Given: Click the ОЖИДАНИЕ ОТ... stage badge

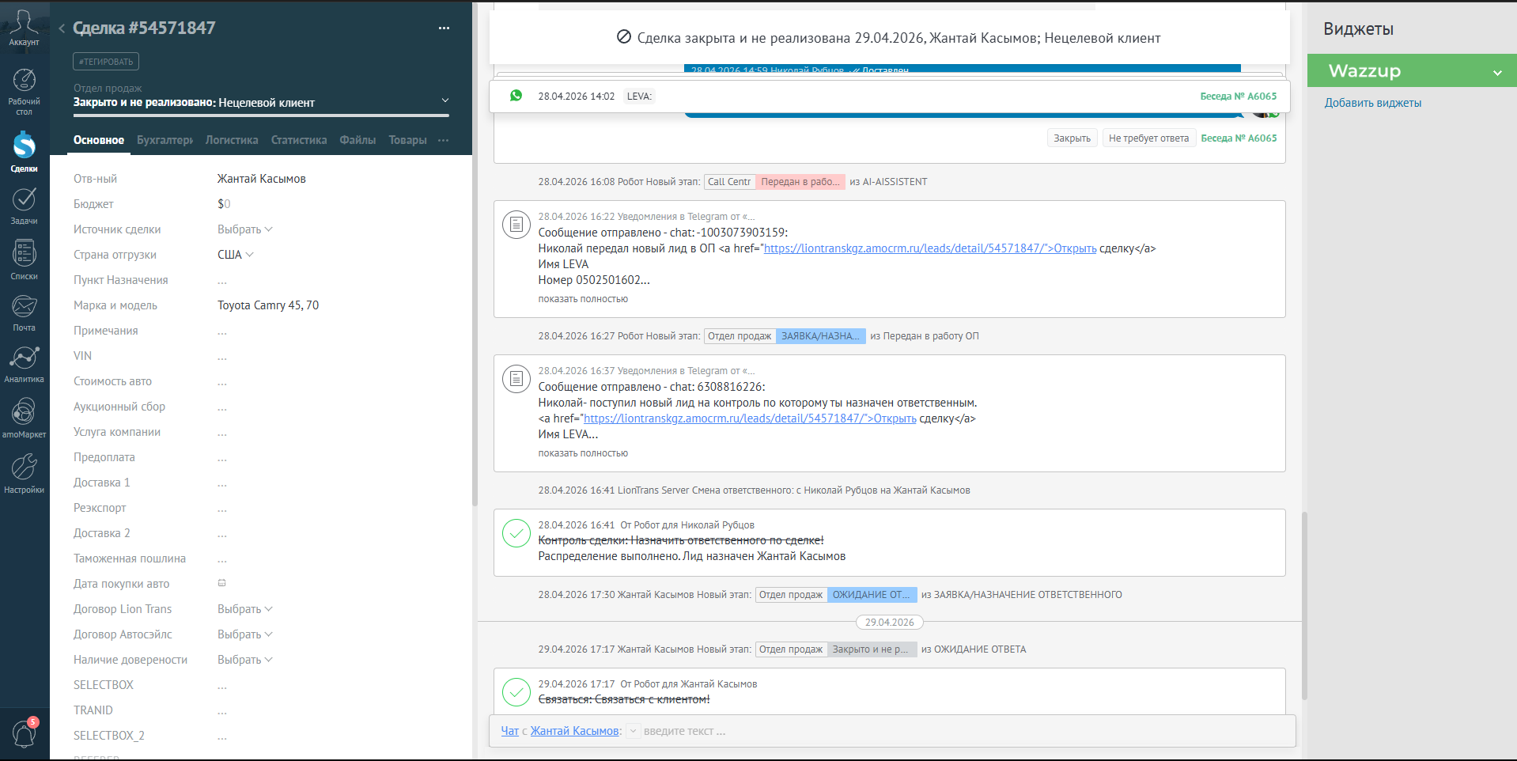Looking at the screenshot, I should [872, 595].
